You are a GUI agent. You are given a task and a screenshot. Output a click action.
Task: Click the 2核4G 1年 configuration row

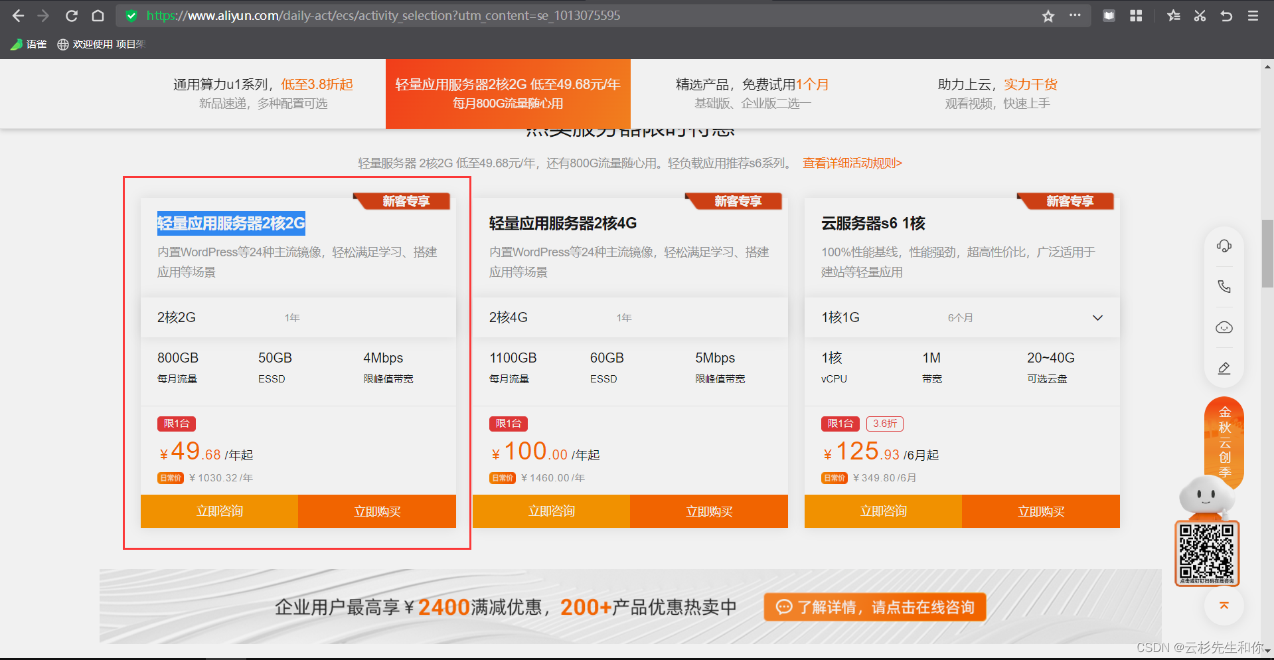point(630,317)
